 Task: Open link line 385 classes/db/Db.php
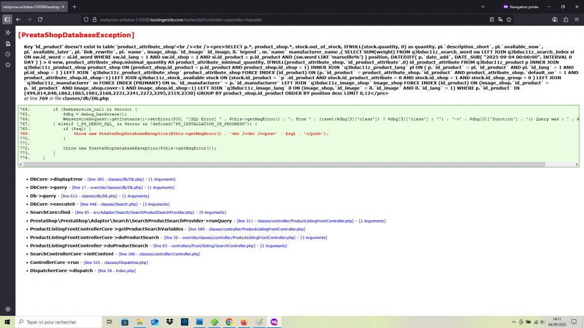116,179
